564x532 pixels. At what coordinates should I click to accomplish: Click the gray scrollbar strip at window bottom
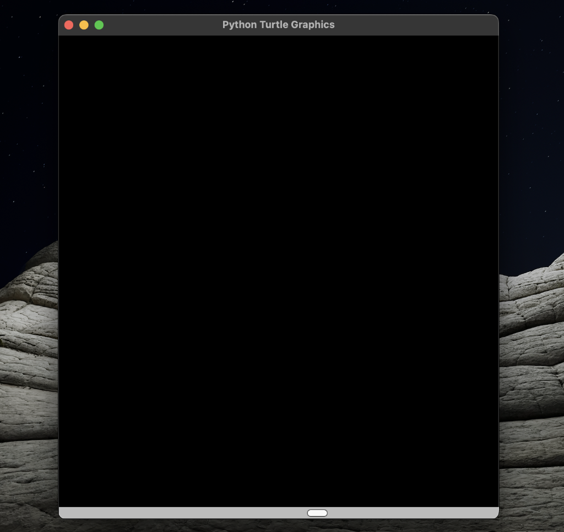coord(138,513)
